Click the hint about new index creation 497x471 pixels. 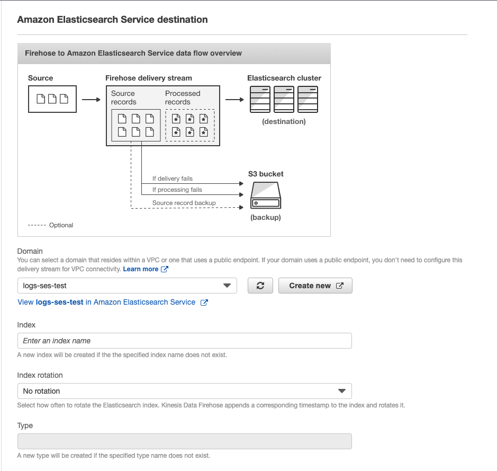[x=122, y=355]
